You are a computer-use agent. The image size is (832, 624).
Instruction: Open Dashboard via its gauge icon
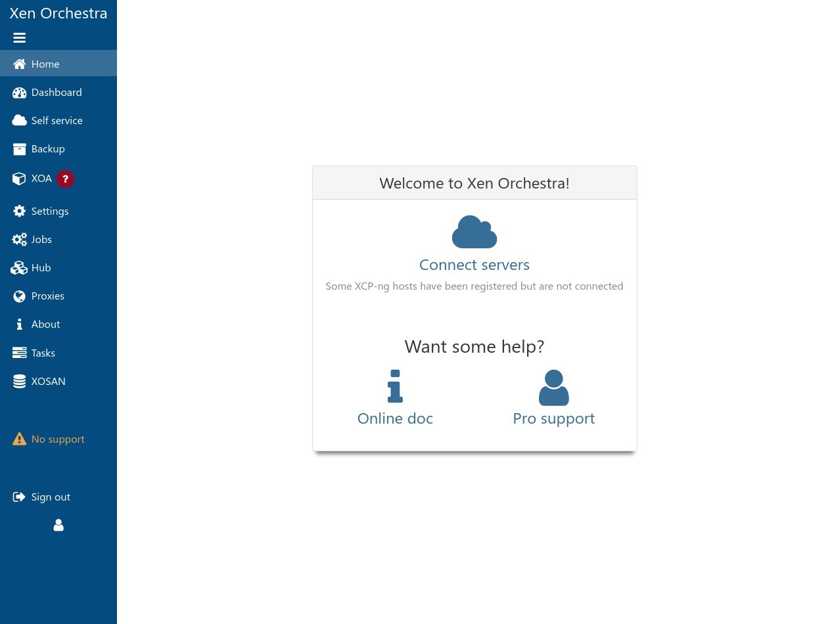(x=20, y=93)
